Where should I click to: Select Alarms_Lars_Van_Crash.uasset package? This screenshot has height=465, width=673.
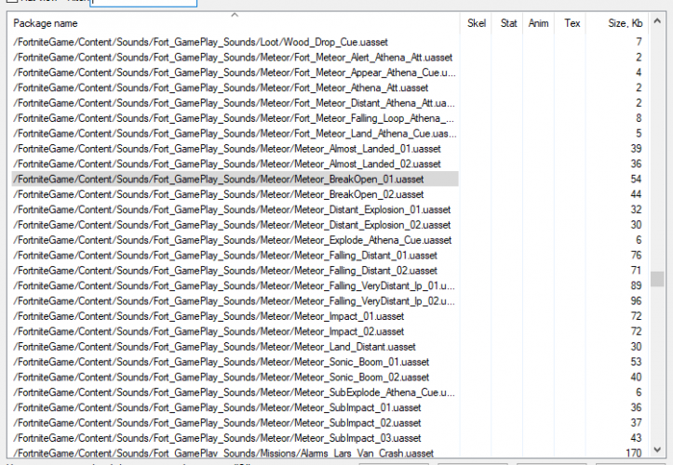pos(223,453)
